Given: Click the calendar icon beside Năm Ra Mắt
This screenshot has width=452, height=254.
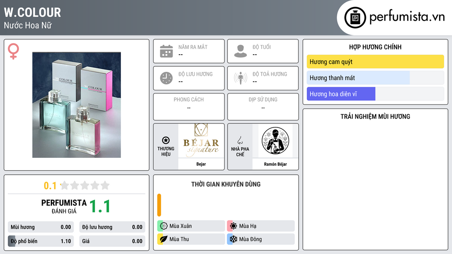Looking at the screenshot, I should tap(166, 51).
